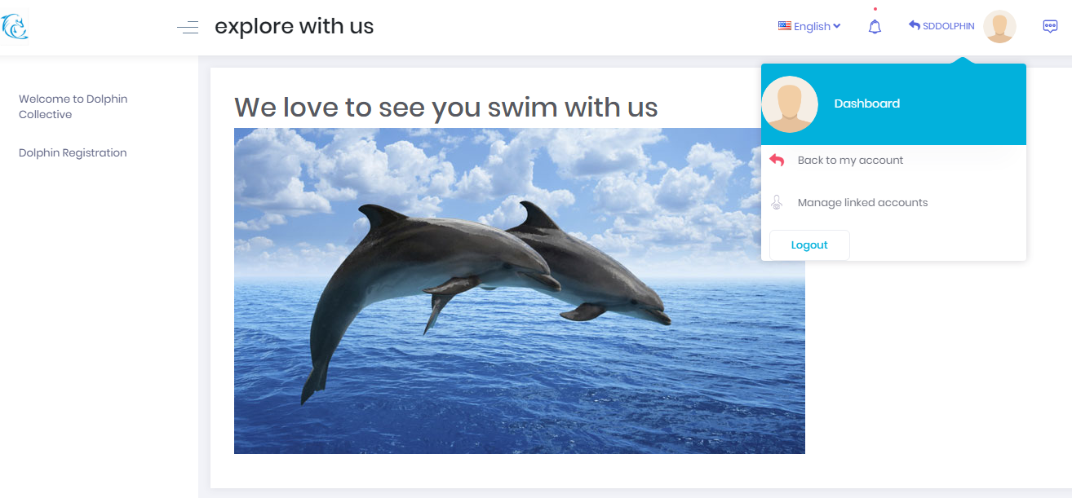Toggle the sidebar with the hamburger menu icon

(188, 28)
